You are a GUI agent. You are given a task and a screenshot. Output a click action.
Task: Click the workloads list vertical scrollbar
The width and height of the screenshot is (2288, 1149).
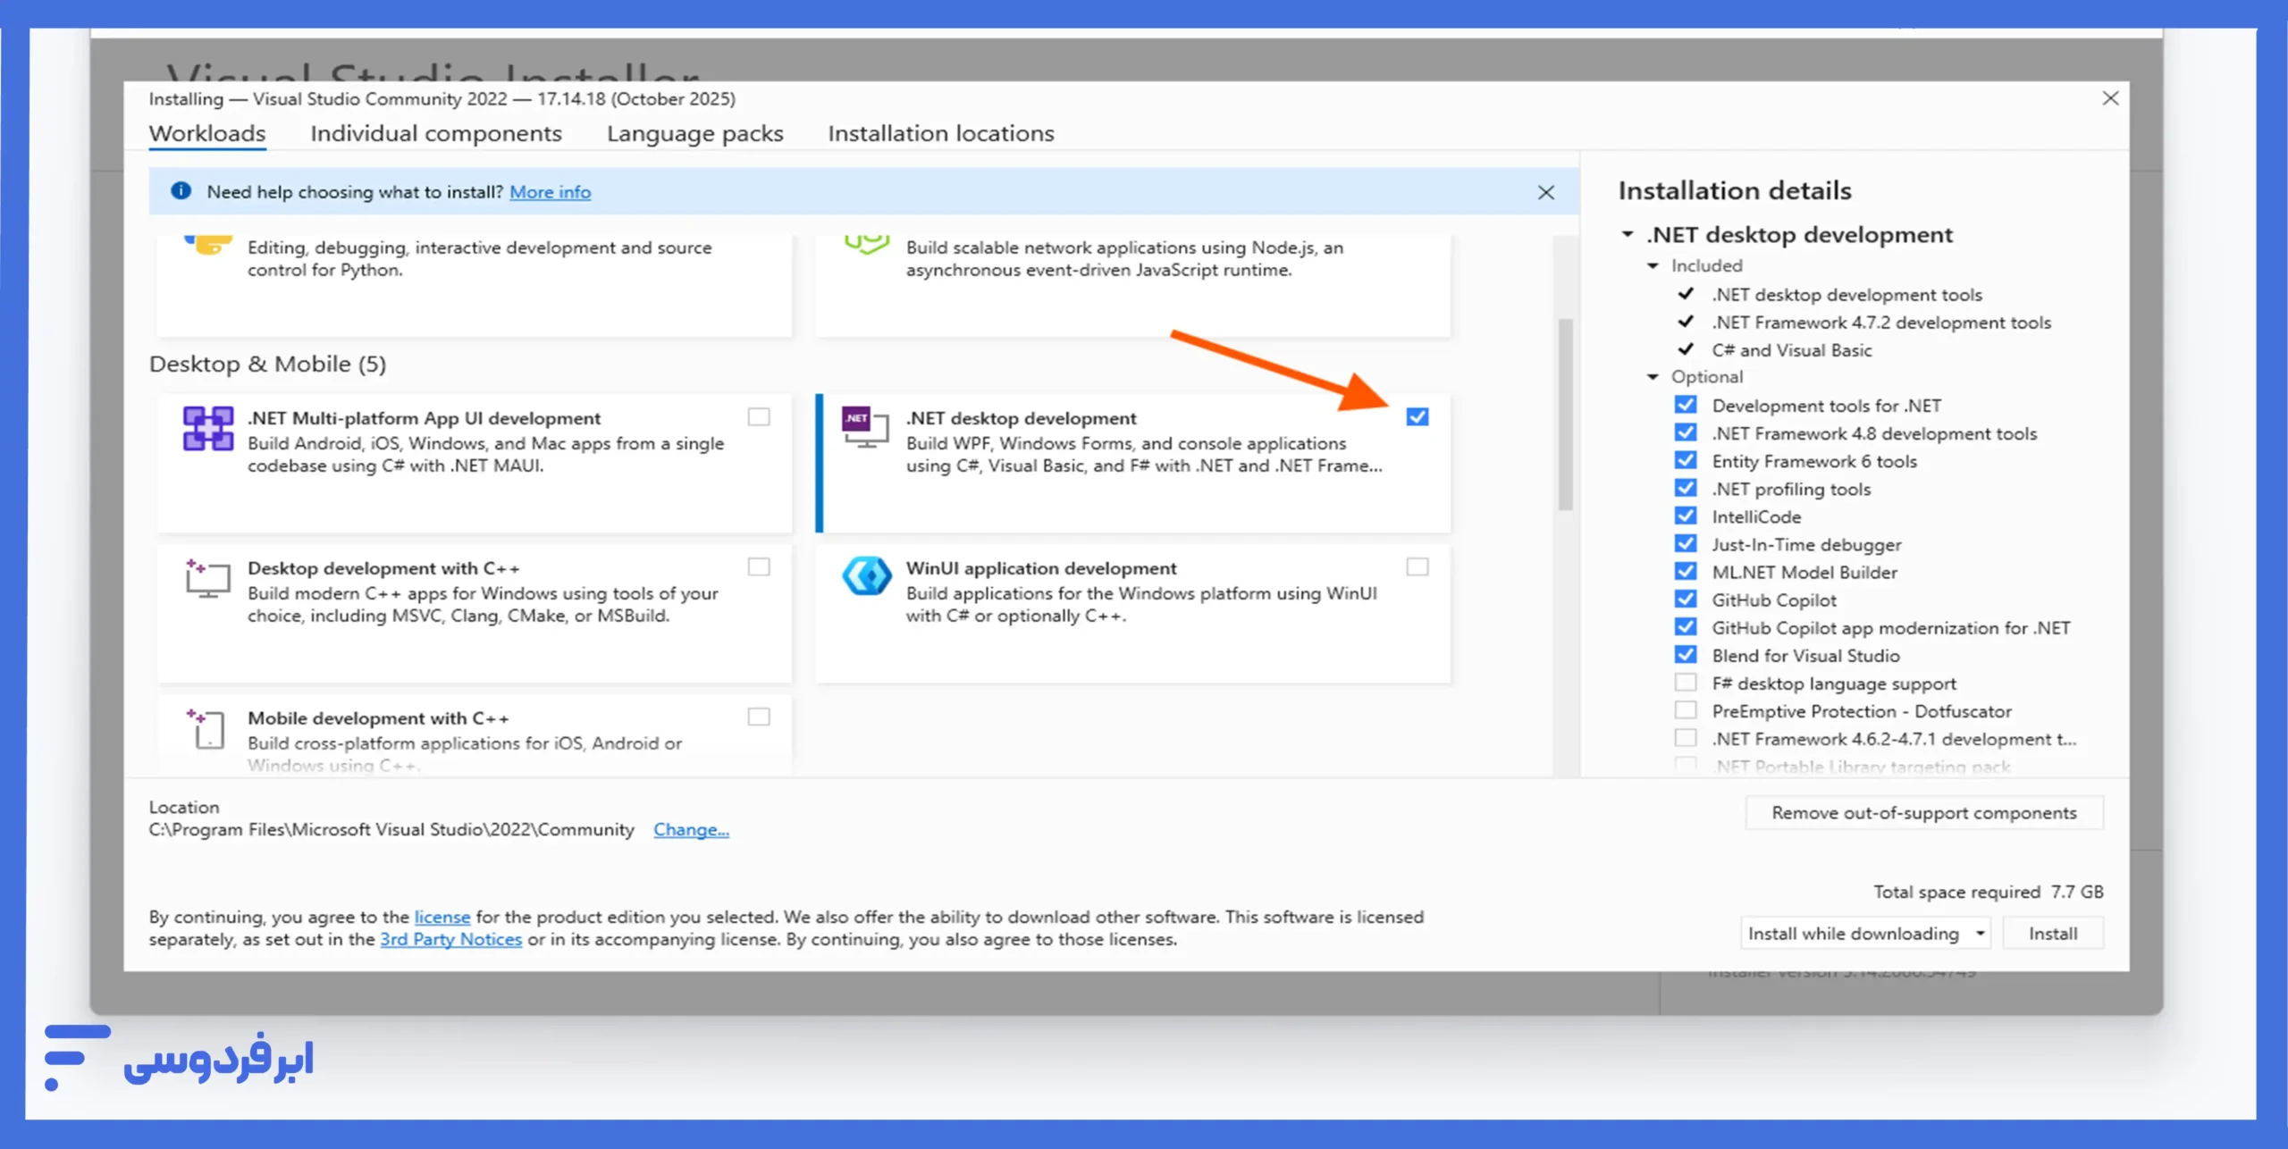(1565, 415)
